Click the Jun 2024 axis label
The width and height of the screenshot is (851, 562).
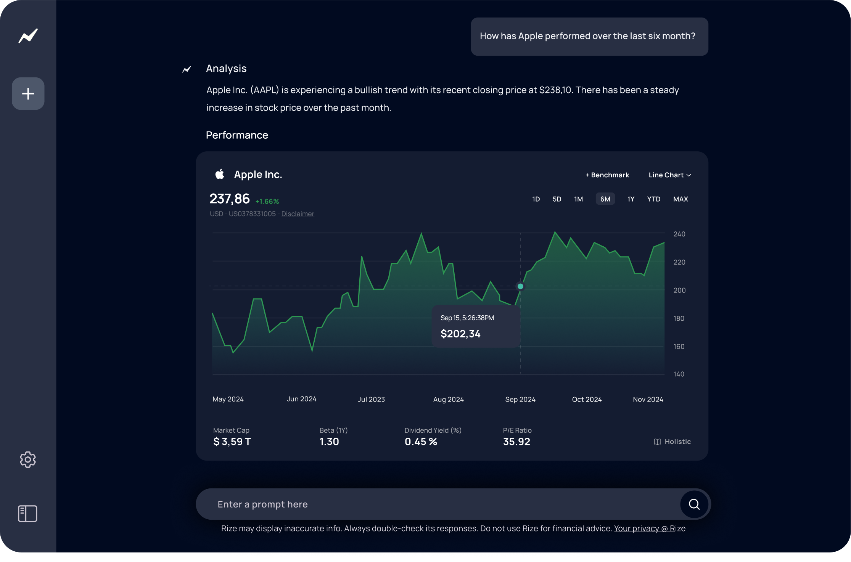[302, 399]
